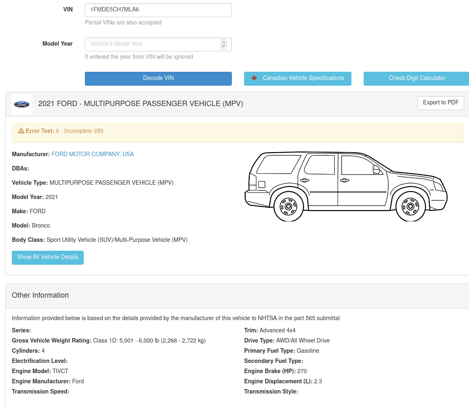Click the Gross Vehicle Weight Rating value

point(149,340)
